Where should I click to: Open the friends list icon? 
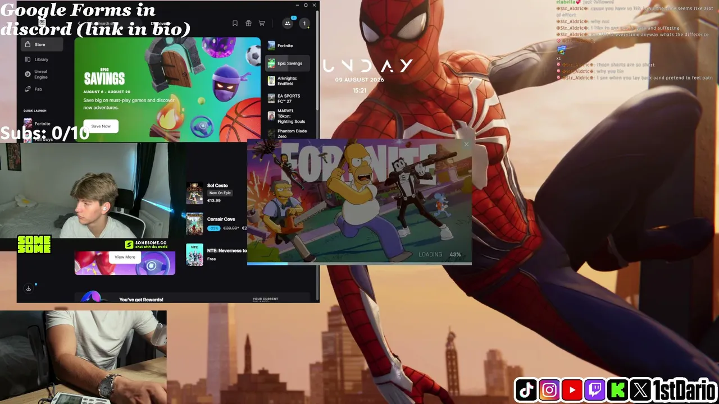(287, 23)
